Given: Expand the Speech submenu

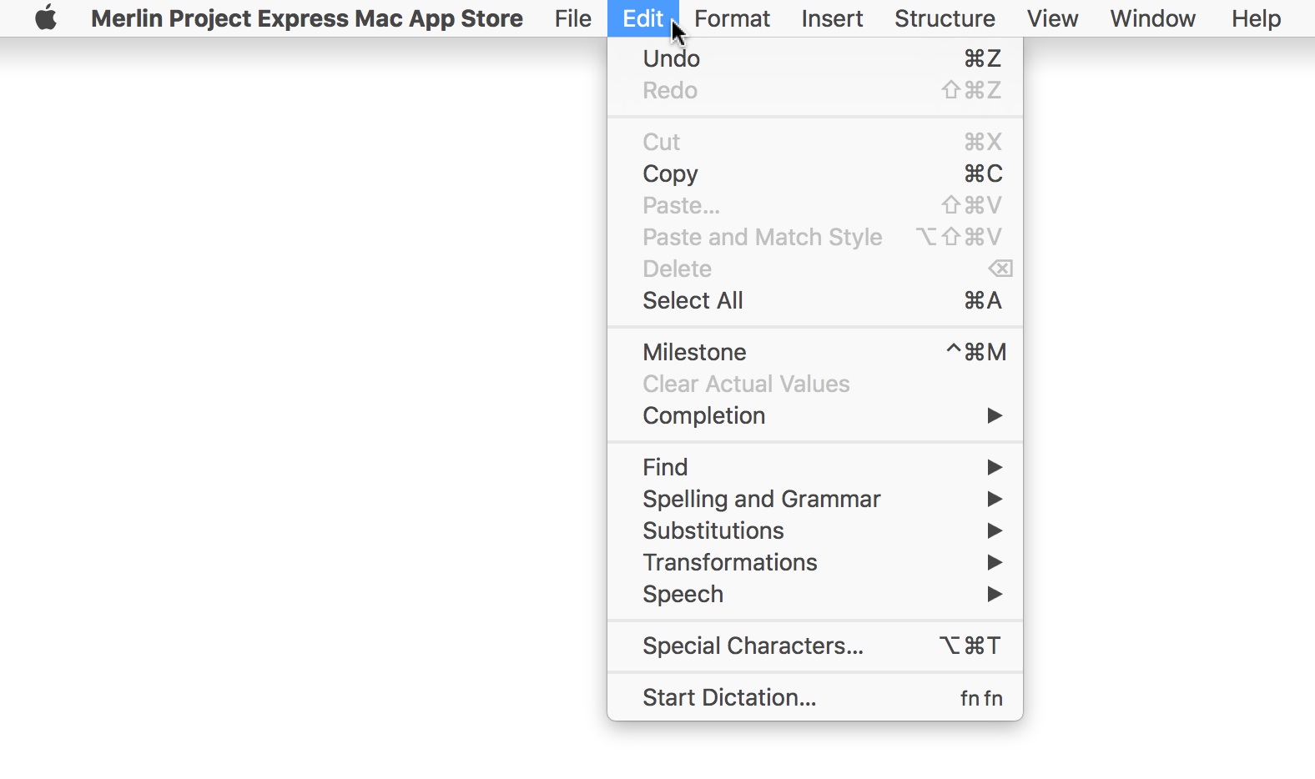Looking at the screenshot, I should 815,594.
